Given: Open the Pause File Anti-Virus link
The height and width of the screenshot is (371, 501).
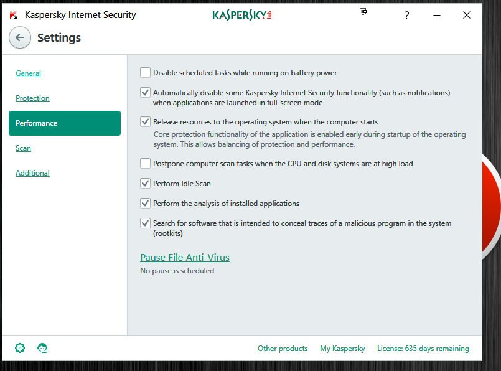Looking at the screenshot, I should (x=185, y=257).
